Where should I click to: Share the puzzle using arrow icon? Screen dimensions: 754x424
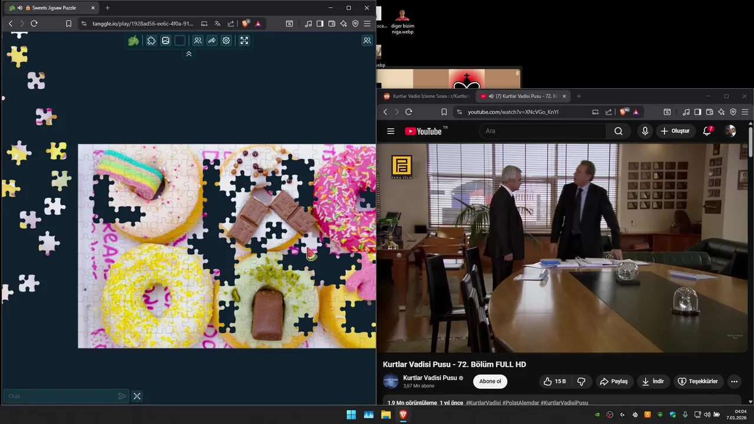click(x=212, y=41)
